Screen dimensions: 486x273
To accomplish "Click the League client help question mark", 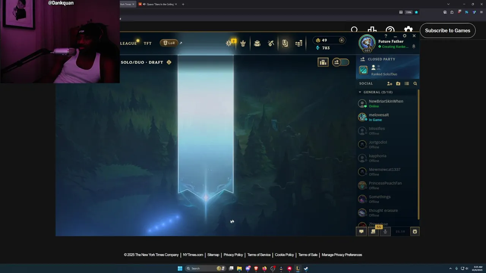I will pyautogui.click(x=386, y=36).
